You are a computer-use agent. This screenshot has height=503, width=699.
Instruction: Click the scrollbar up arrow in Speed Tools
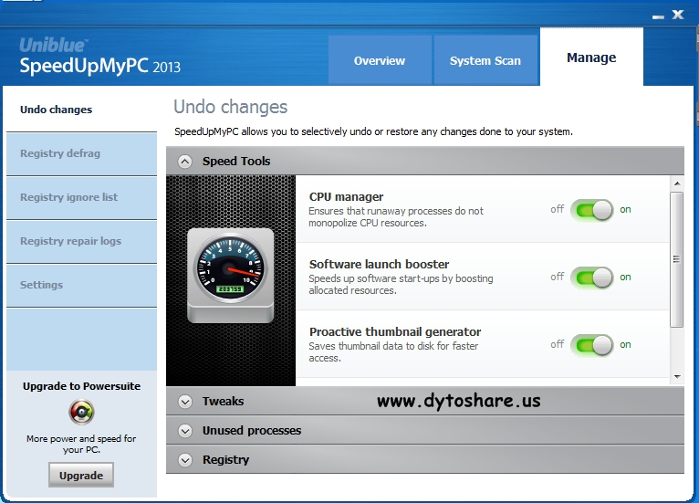click(677, 183)
